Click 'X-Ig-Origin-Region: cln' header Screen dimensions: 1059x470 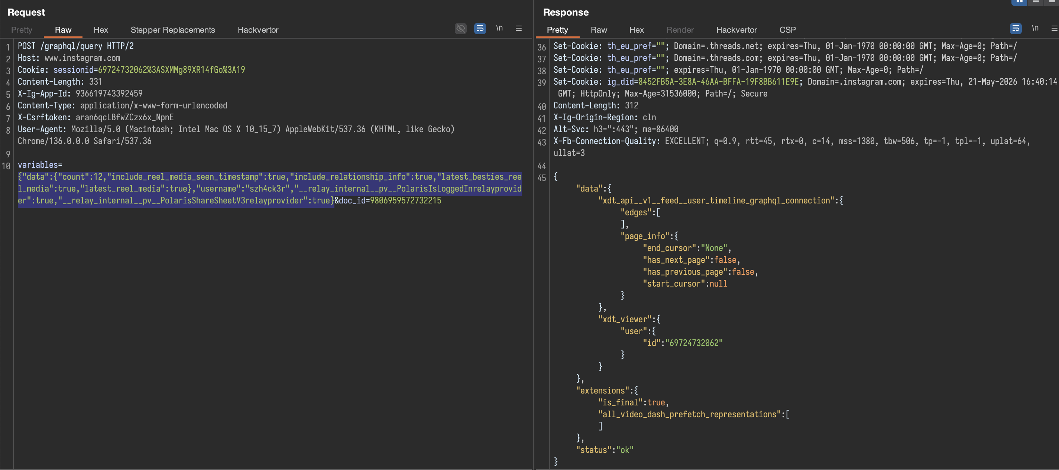605,117
